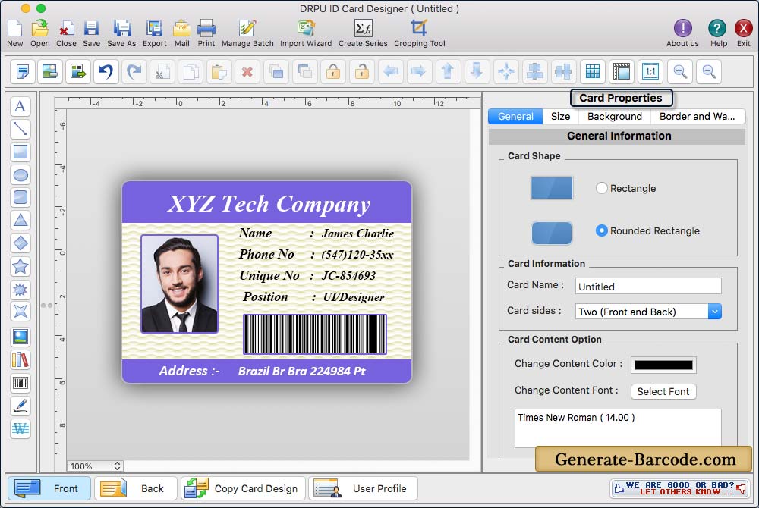Switch to the General tab

(515, 117)
